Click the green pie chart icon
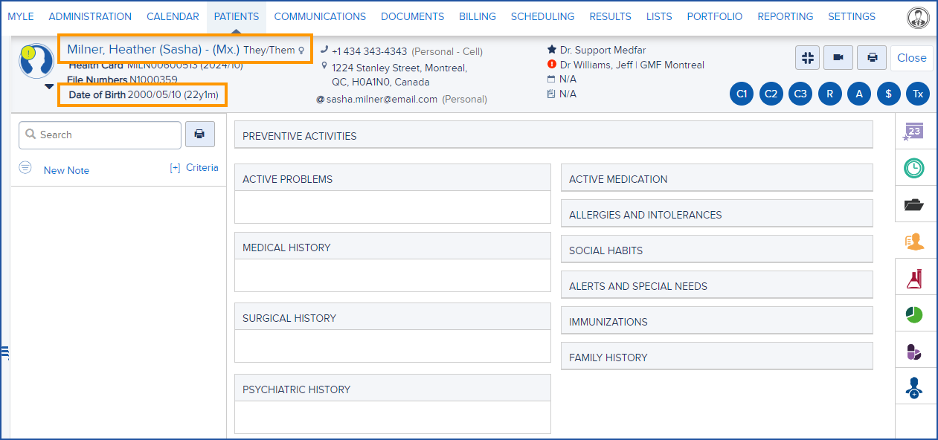Screen dimensions: 938x440 point(916,313)
